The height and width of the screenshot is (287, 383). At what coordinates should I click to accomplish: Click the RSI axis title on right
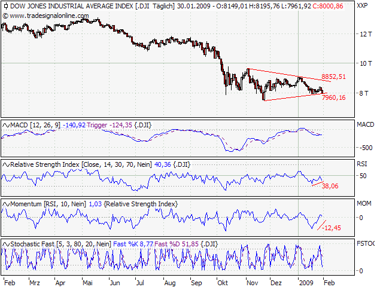pos(361,164)
